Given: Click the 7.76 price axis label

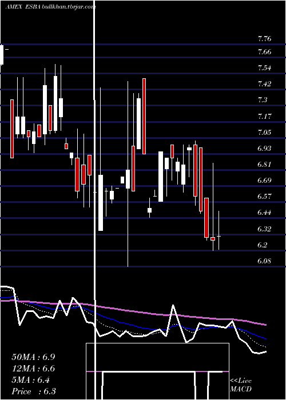Looking at the screenshot, I should [x=264, y=39].
